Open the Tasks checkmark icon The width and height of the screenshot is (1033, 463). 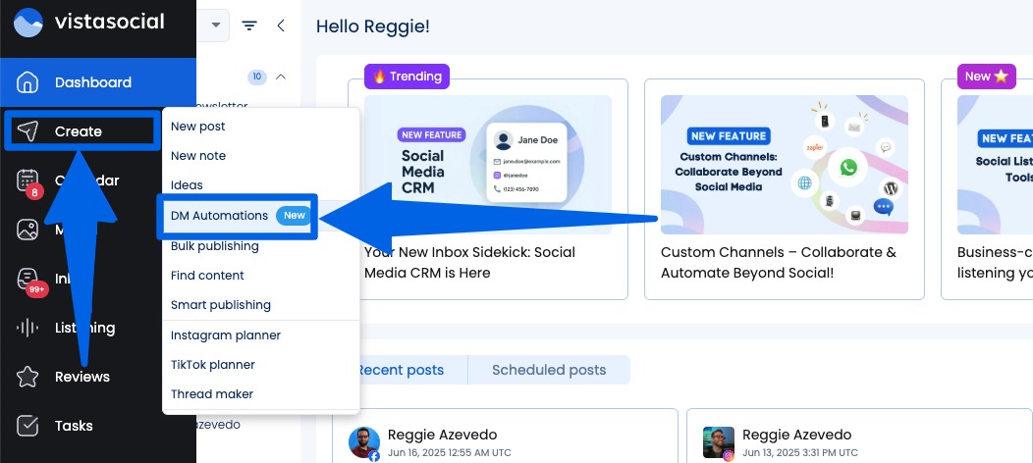tap(28, 426)
